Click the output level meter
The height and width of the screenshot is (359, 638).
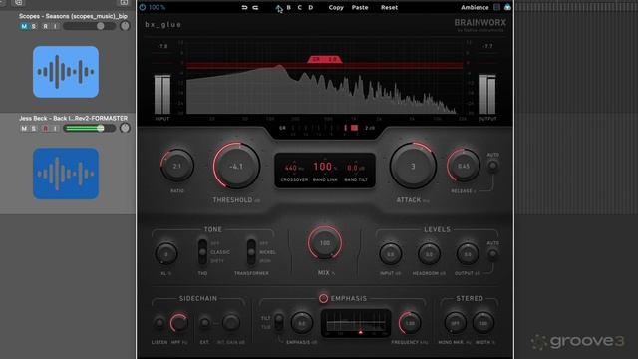click(487, 95)
